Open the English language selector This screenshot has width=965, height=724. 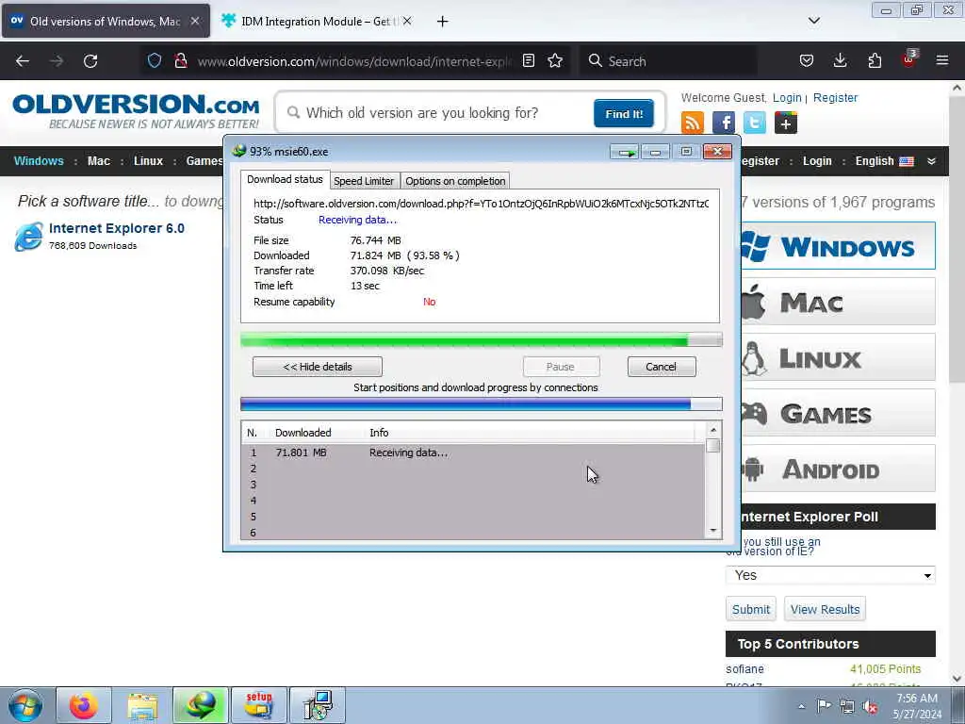(x=884, y=161)
